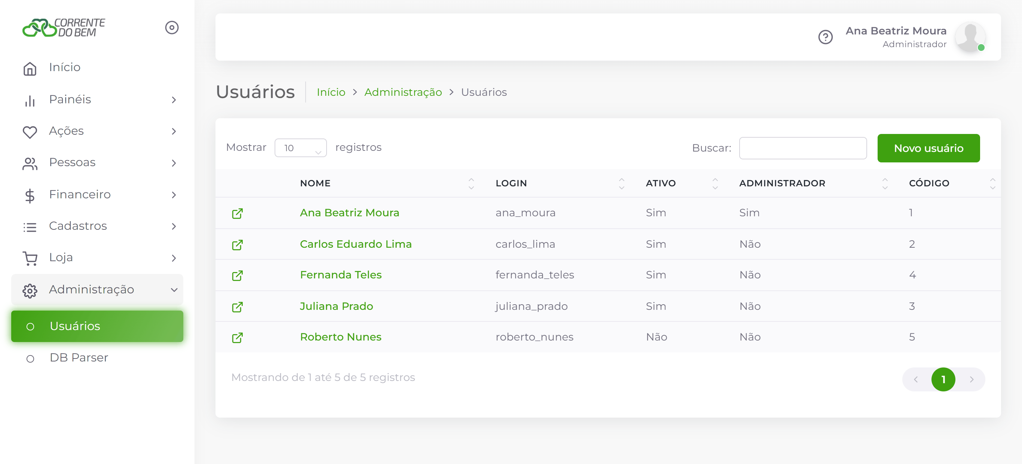Expand the Financeiro sidebar menu
The image size is (1022, 464).
pyautogui.click(x=97, y=195)
